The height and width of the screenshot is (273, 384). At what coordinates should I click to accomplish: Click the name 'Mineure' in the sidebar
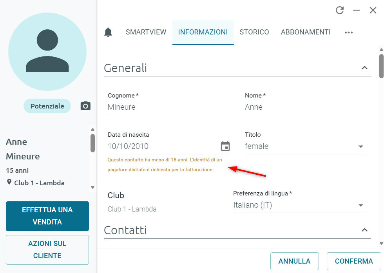pyautogui.click(x=23, y=156)
